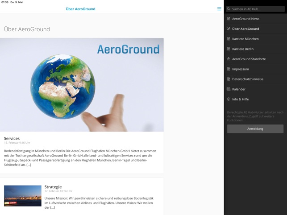Open AeroGround Standorte menu entry
Screen dimensions: 287x215
pyautogui.click(x=255, y=59)
